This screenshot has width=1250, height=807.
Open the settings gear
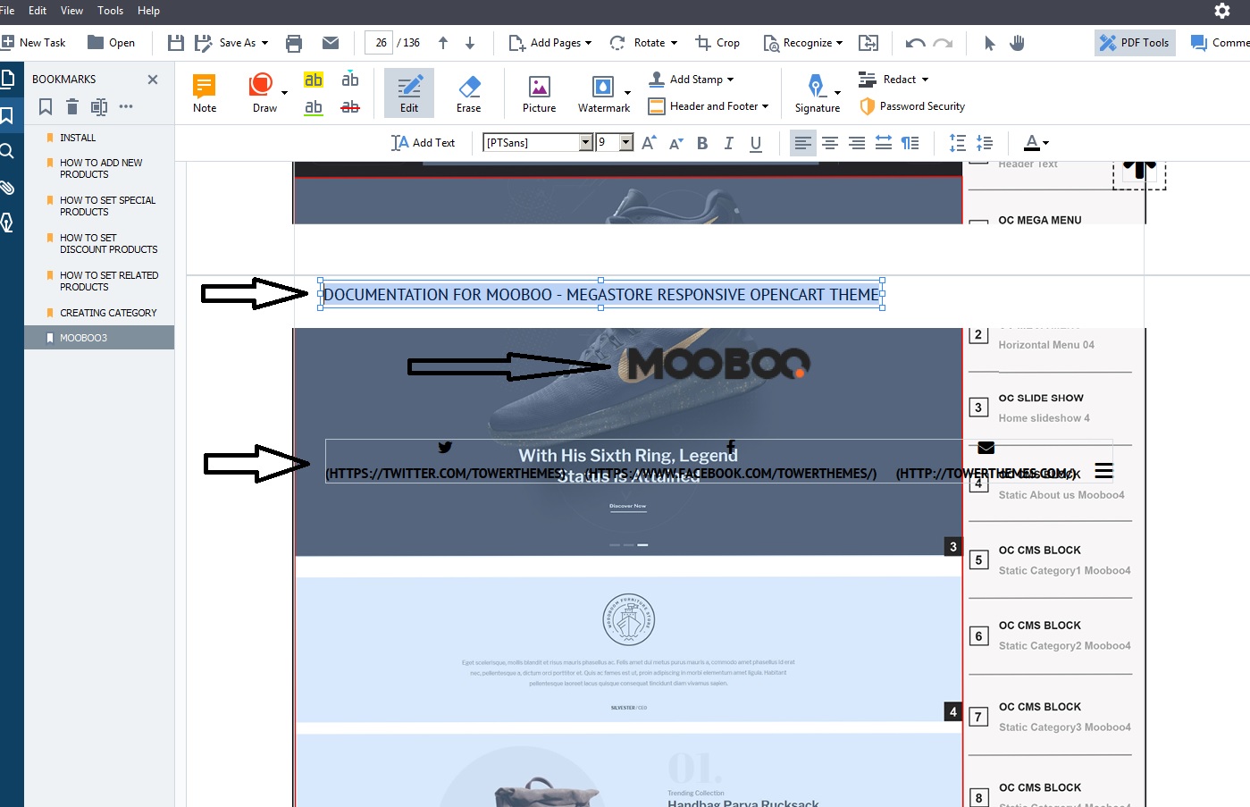click(1222, 11)
